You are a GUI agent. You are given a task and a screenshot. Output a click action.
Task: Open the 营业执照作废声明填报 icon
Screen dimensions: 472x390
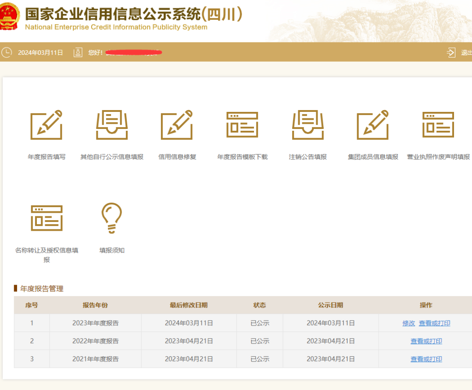[x=438, y=125]
